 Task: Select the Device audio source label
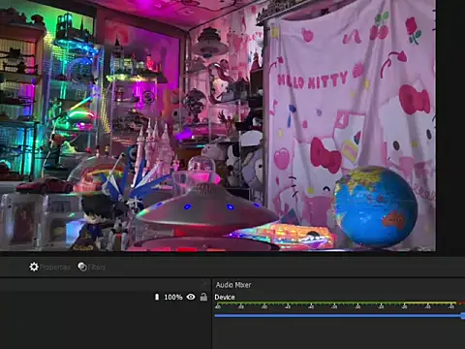(x=225, y=298)
